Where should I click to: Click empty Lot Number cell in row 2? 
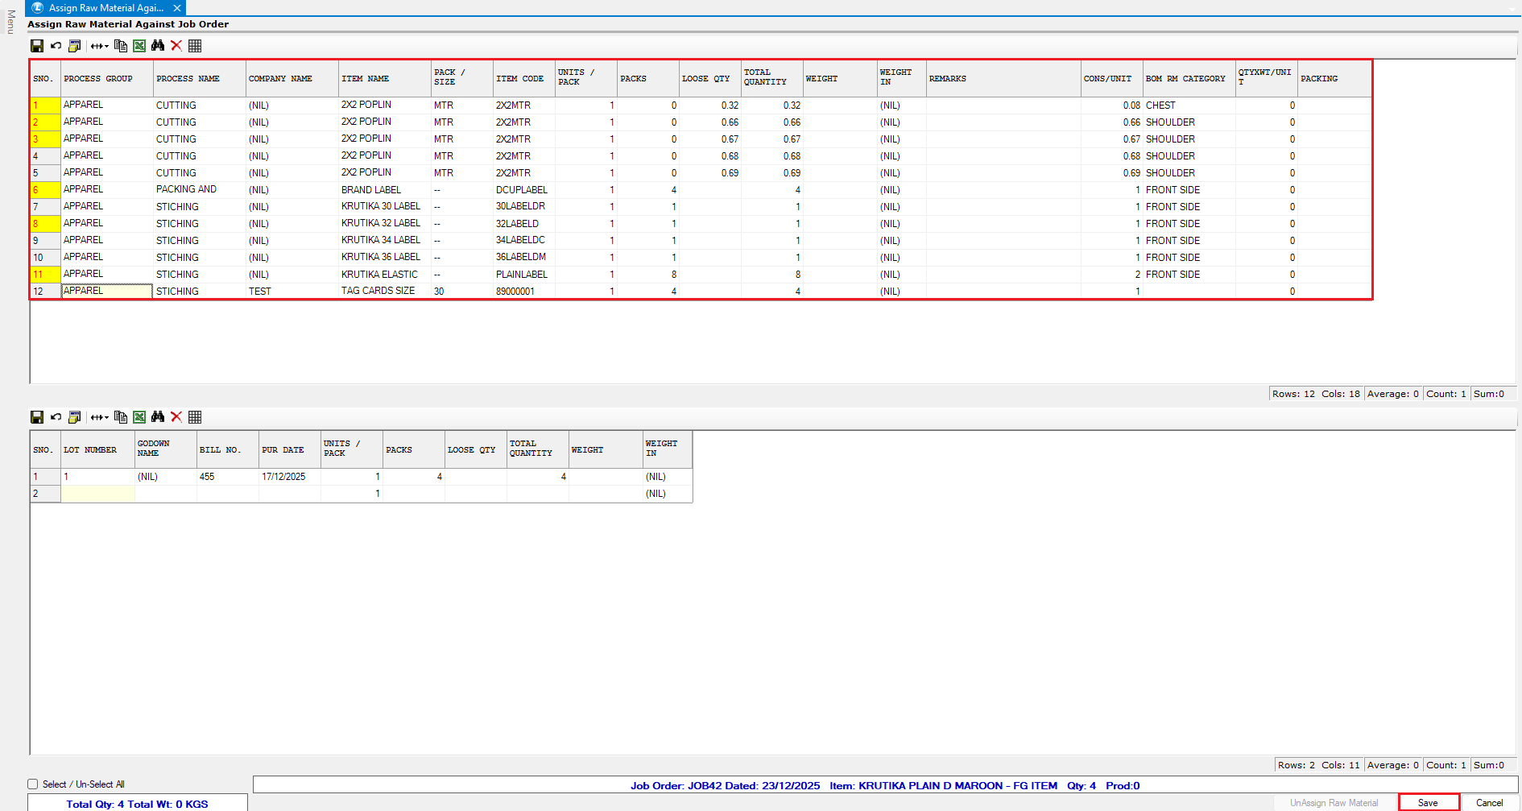[97, 494]
